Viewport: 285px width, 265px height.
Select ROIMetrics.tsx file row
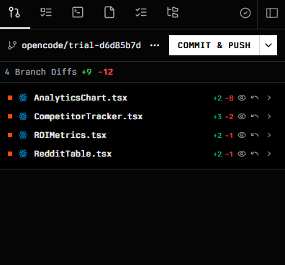click(142, 135)
